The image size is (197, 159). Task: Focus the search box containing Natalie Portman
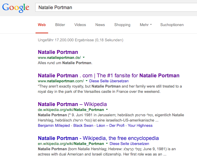coord(115,8)
